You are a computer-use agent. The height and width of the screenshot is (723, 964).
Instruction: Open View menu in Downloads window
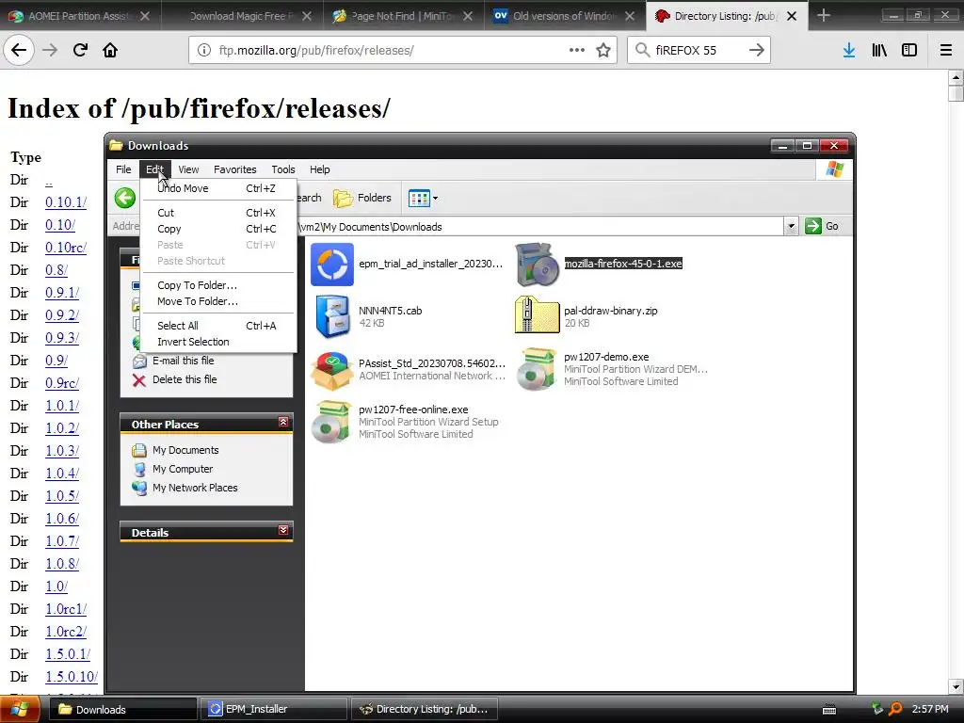pos(188,169)
